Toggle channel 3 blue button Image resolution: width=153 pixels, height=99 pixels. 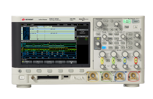tap(125, 61)
